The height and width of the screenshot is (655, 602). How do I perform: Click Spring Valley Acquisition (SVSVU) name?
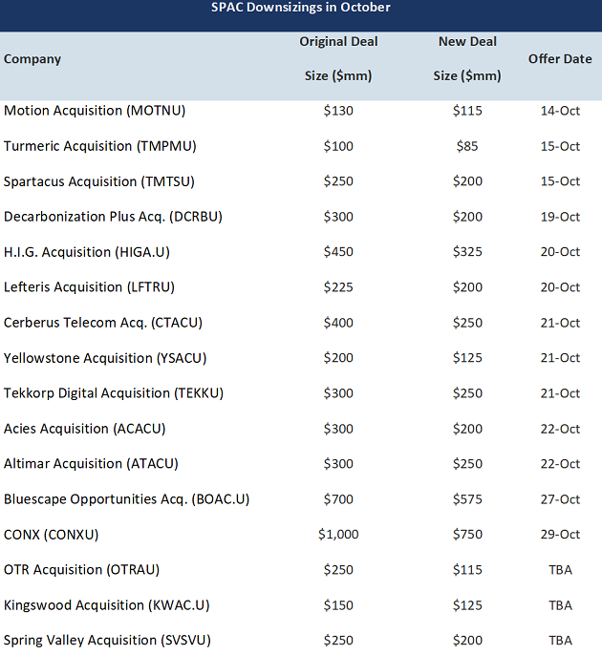[107, 641]
